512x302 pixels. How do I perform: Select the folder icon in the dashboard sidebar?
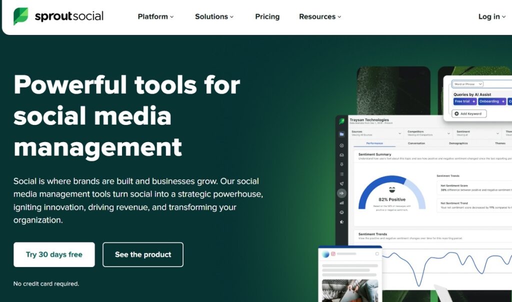click(x=341, y=134)
